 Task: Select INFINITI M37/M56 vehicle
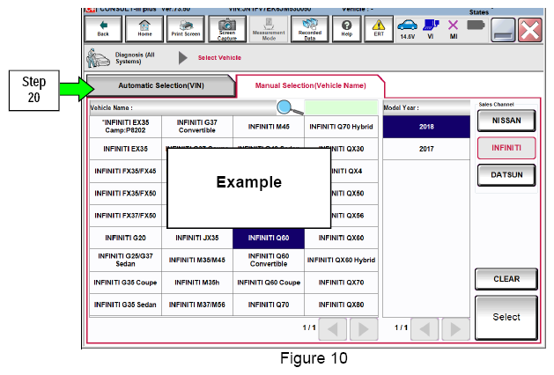(x=197, y=305)
